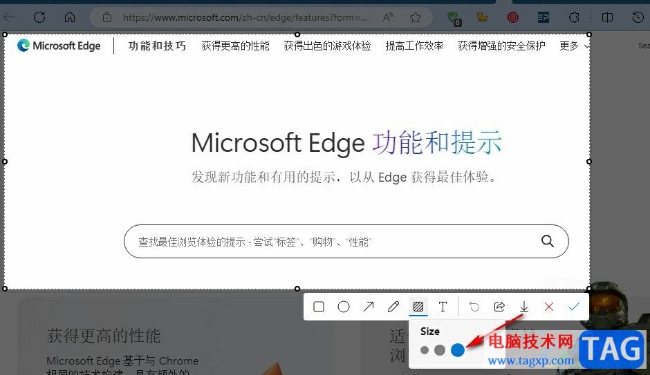The width and height of the screenshot is (650, 375).
Task: Open 获得增强的安全保护 nav item
Action: (x=501, y=46)
